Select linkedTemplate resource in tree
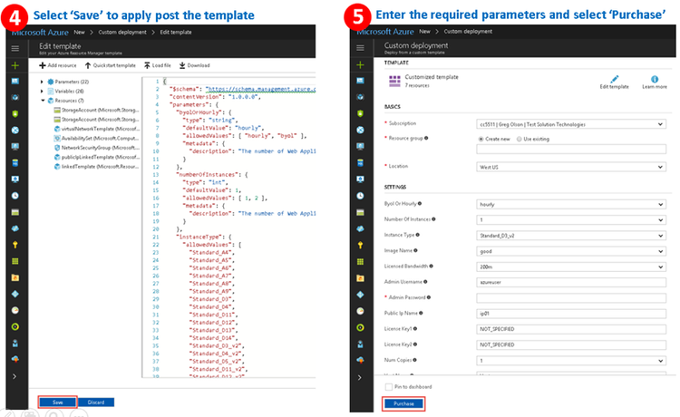 tap(96, 167)
